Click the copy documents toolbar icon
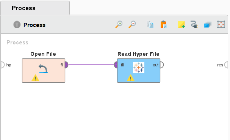230x140 pixels. point(150,25)
